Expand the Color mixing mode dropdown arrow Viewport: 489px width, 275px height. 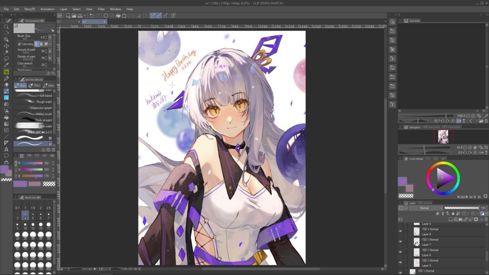click(x=50, y=44)
